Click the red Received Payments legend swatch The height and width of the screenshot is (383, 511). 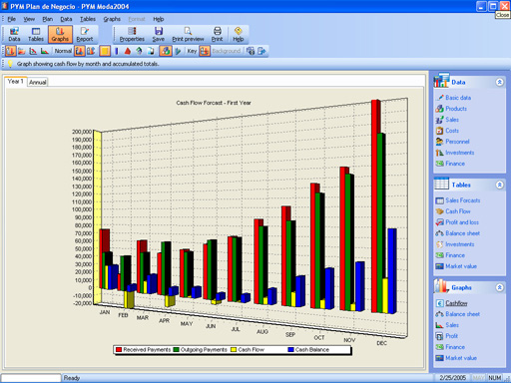coord(119,350)
